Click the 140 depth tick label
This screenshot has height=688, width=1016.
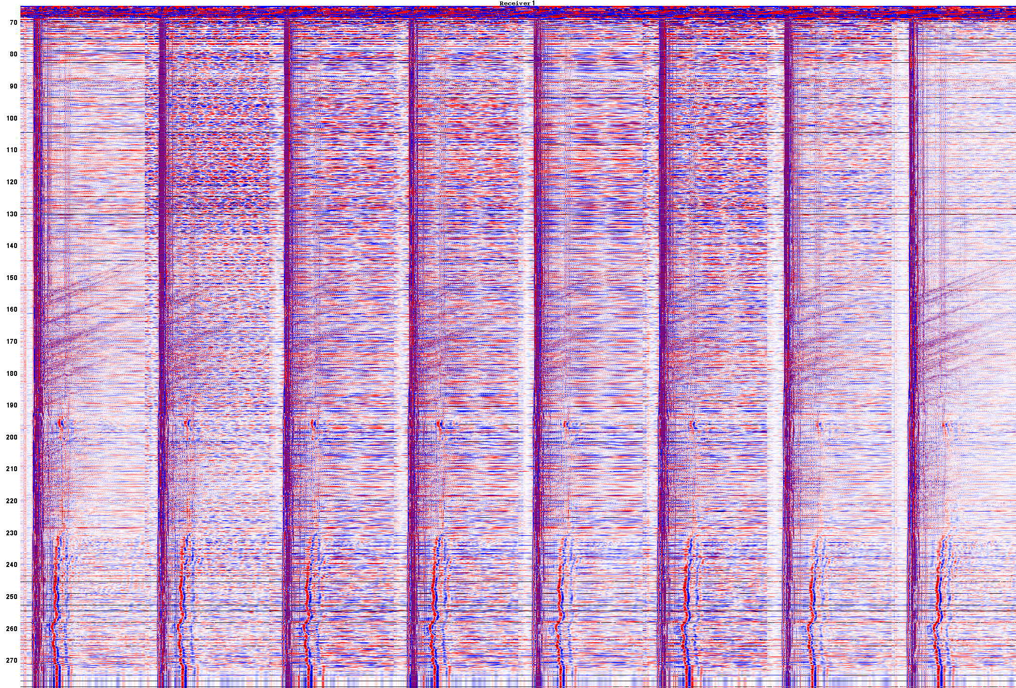pyautogui.click(x=11, y=246)
